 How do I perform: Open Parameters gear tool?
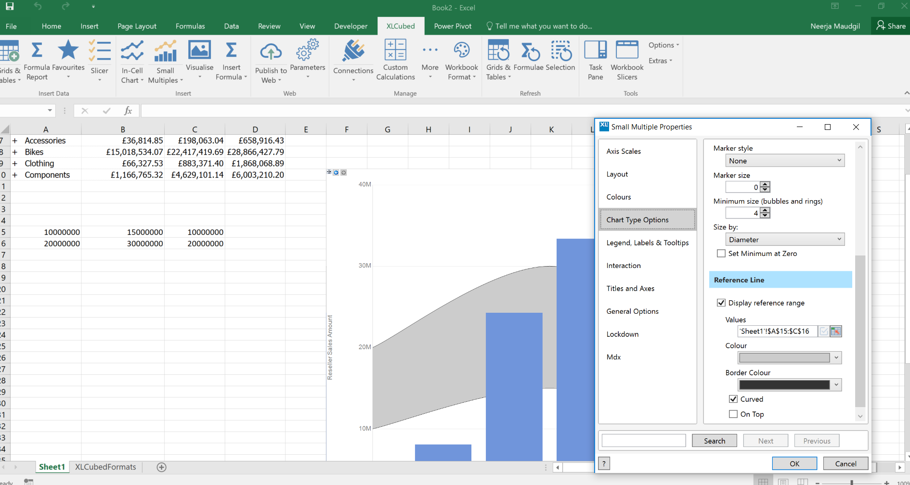click(308, 59)
